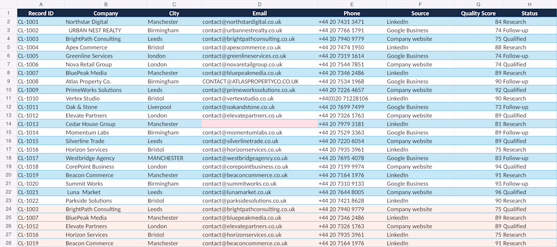This screenshot has width=557, height=247.
Task: Select the '73 Follow-up' score cell
Action: pos(479,107)
